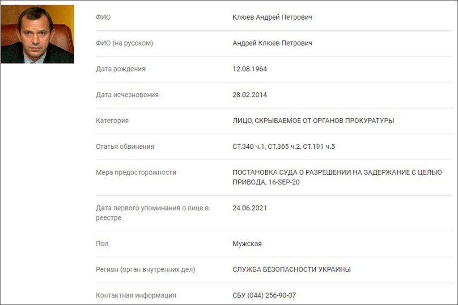Screen dimensions: 458x305
Task: Click the 'Мера предосторожности' label
Action: [136, 173]
